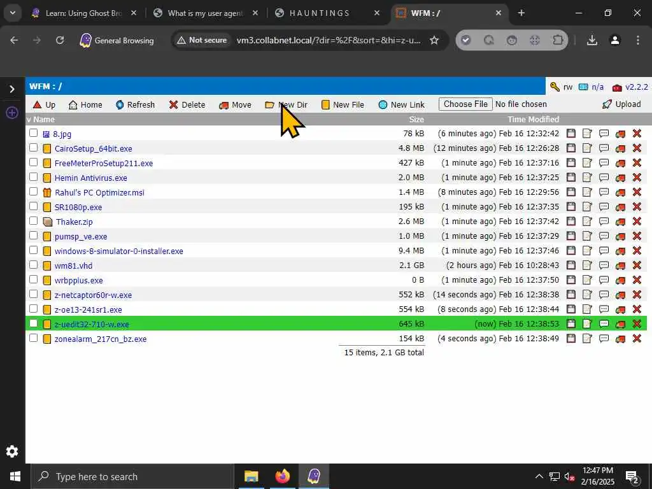Screen dimensions: 652x489
Task: Check the box for wrbpplus.exe
Action: [x=34, y=280]
